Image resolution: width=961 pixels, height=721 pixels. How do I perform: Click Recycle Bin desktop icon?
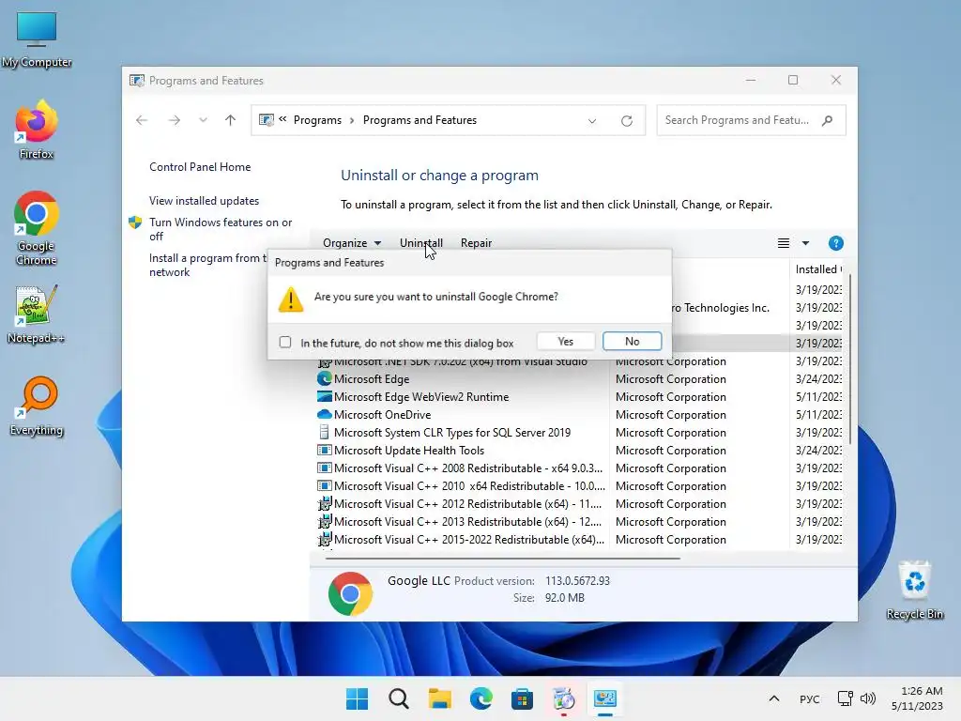click(x=914, y=590)
